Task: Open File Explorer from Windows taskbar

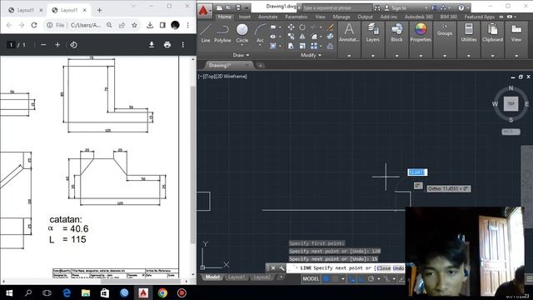Action: [86, 292]
